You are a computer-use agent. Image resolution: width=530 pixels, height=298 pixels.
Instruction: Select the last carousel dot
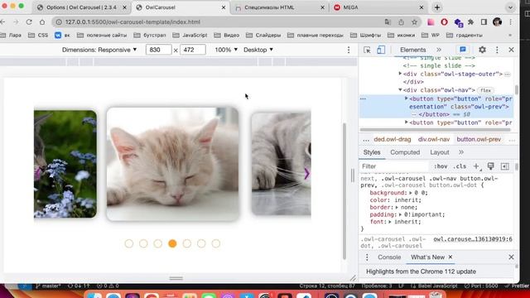pos(216,243)
